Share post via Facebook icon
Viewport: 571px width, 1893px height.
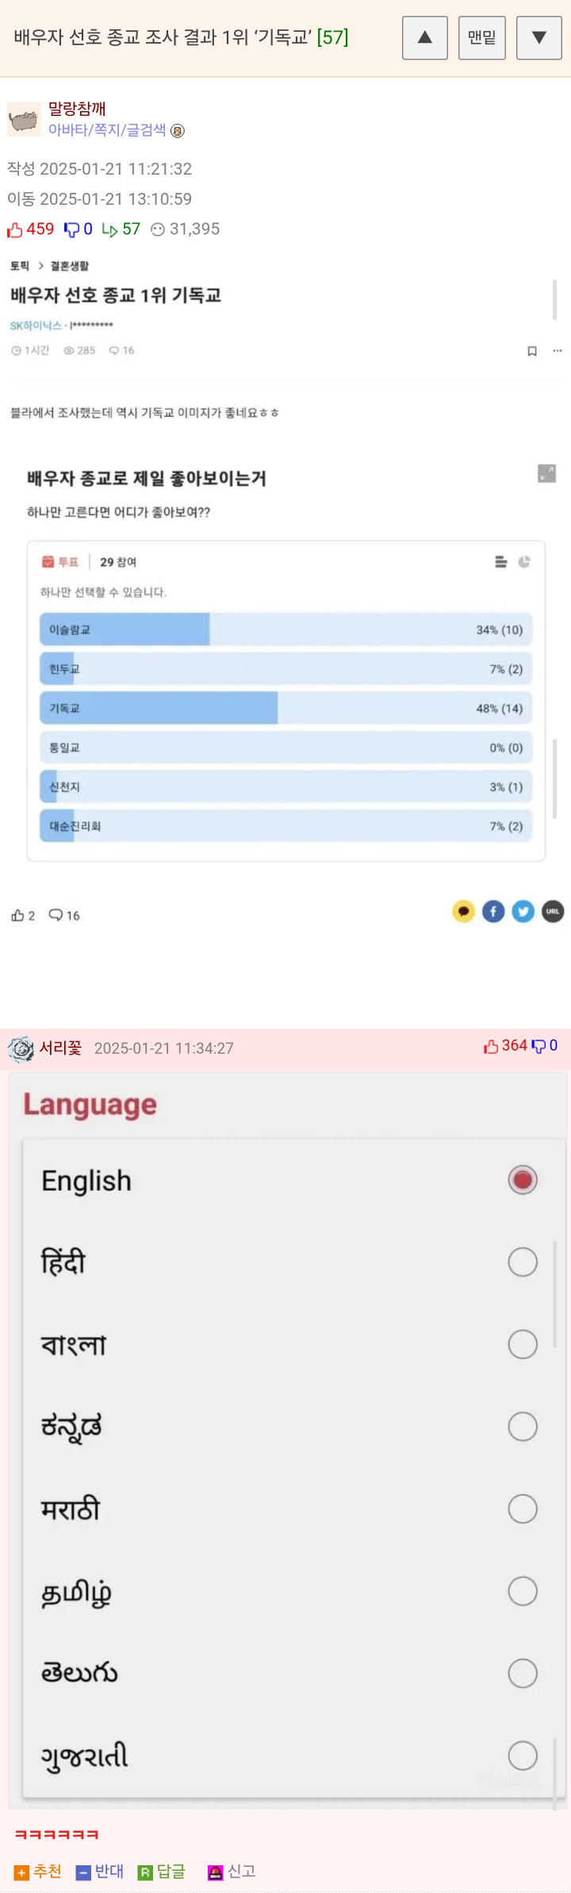(493, 912)
